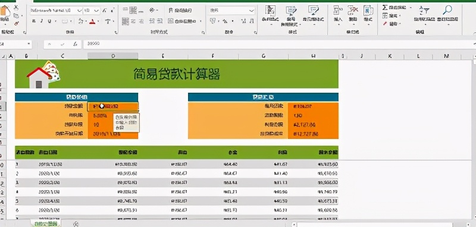Open the borders dropdown arrow

[71, 21]
